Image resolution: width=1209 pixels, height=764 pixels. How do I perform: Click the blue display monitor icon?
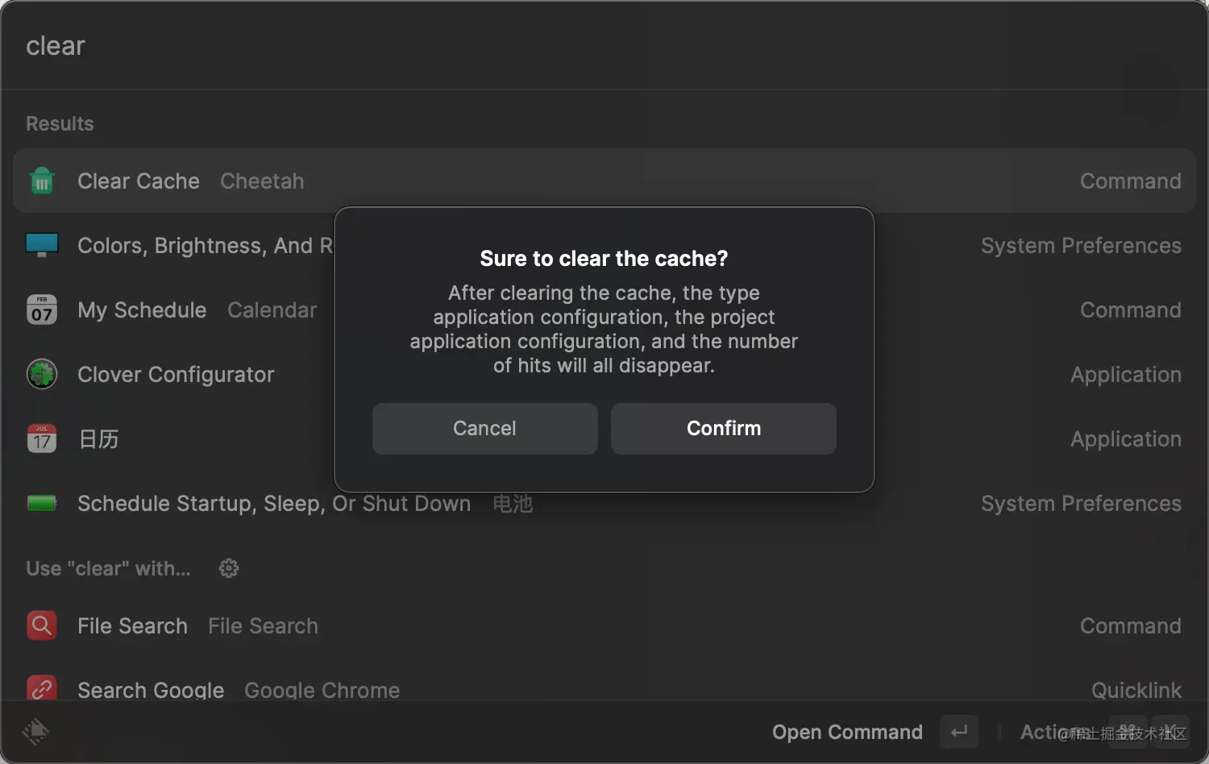tap(42, 245)
